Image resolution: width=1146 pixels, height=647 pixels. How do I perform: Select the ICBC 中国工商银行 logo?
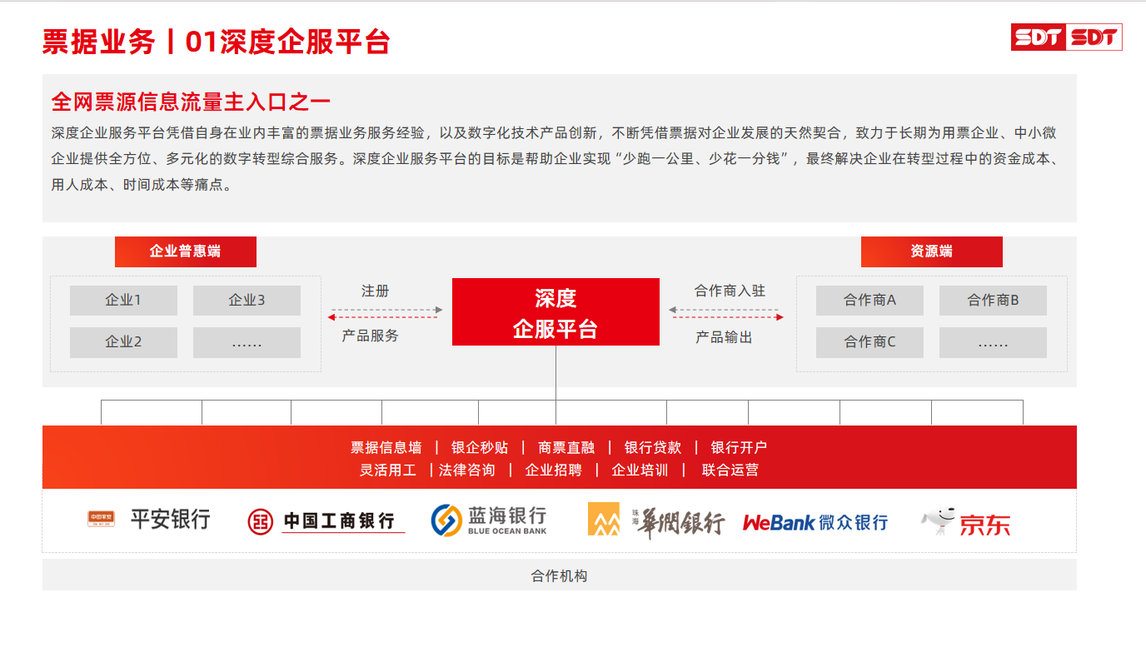click(326, 521)
